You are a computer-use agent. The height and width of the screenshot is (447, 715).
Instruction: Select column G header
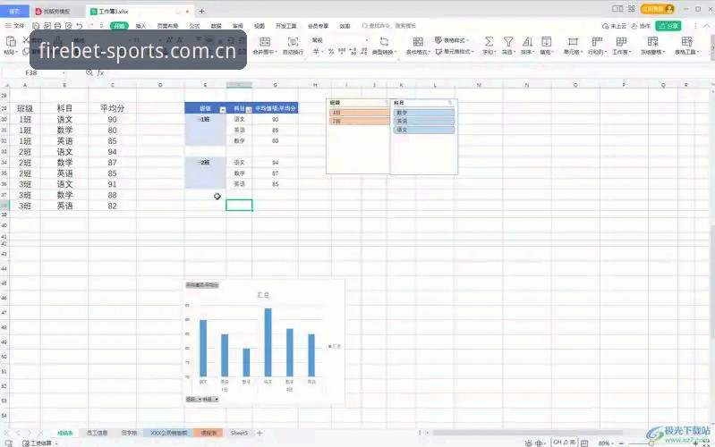pos(275,85)
